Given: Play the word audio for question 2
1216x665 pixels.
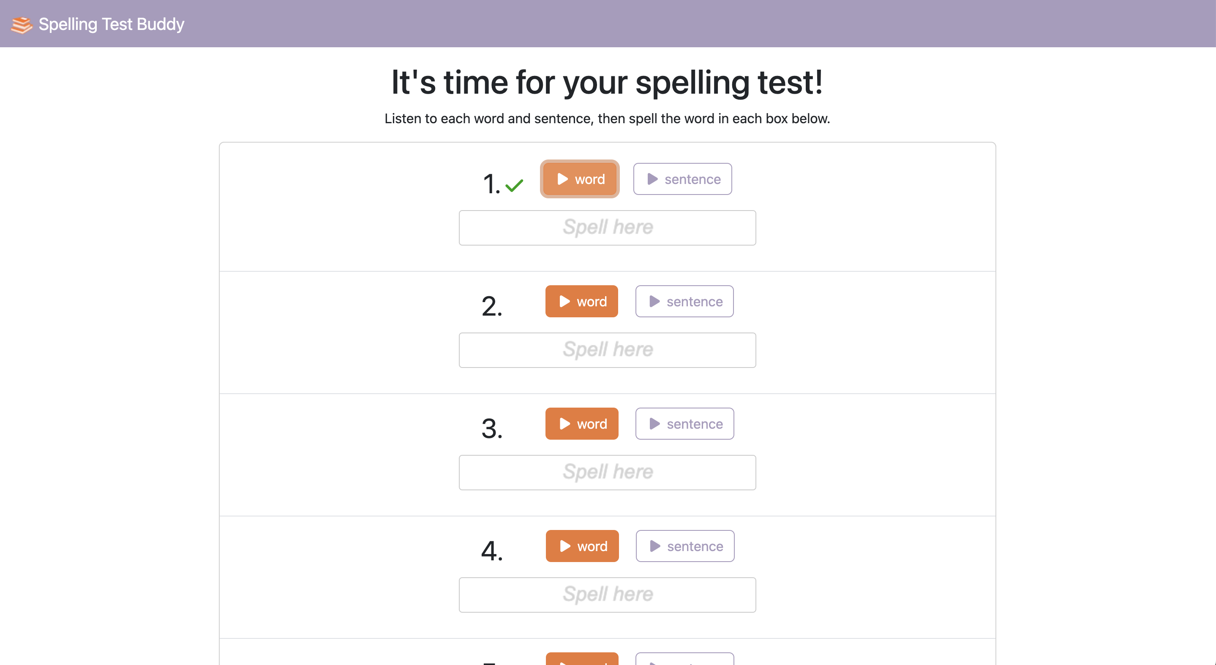Looking at the screenshot, I should [x=581, y=301].
